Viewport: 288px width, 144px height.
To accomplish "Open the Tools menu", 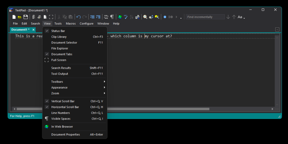I will pyautogui.click(x=58, y=24).
